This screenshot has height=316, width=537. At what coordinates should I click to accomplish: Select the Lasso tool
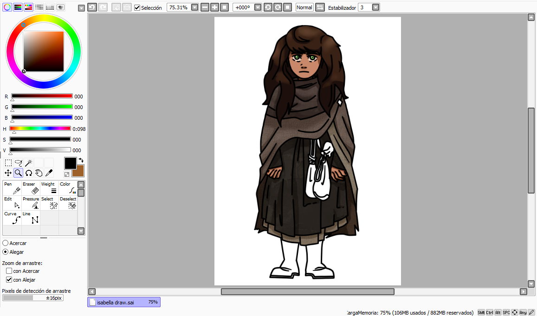point(19,163)
